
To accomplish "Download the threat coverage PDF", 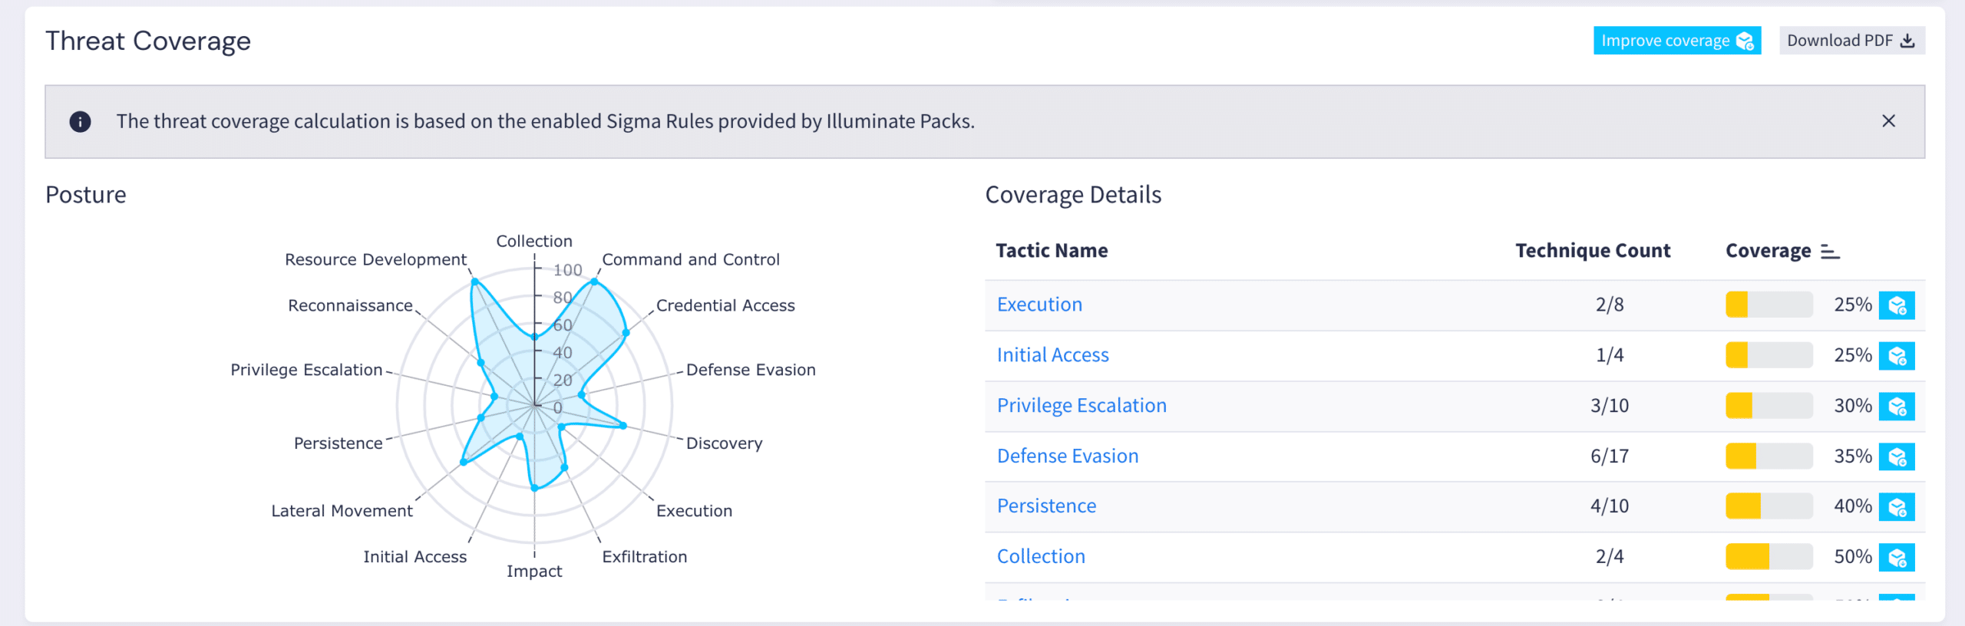I will pyautogui.click(x=1851, y=41).
